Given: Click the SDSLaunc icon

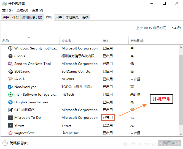Looking at the screenshot, I should 10,71.
